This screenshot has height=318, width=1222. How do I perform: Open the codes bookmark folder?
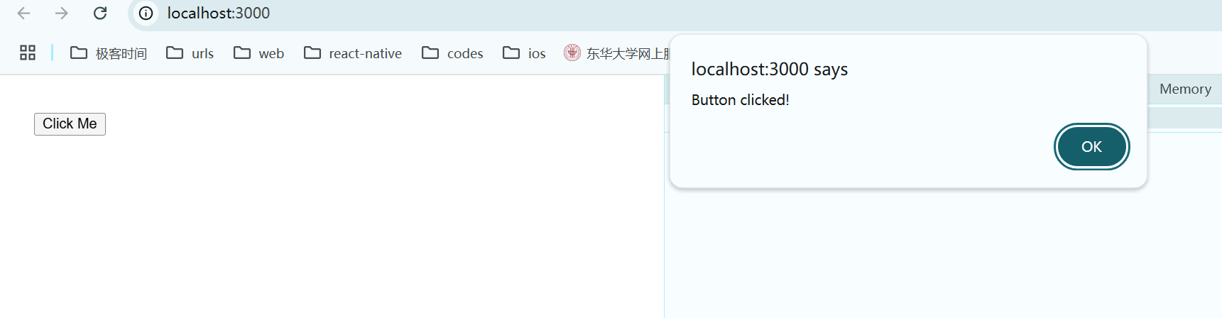click(452, 53)
